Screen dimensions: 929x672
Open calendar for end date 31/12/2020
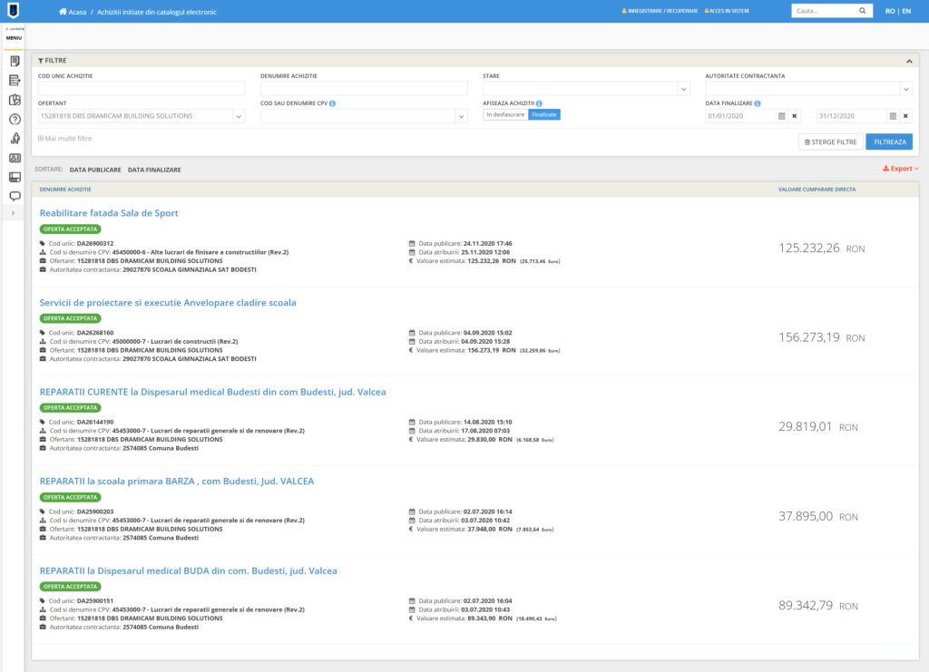coord(893,116)
